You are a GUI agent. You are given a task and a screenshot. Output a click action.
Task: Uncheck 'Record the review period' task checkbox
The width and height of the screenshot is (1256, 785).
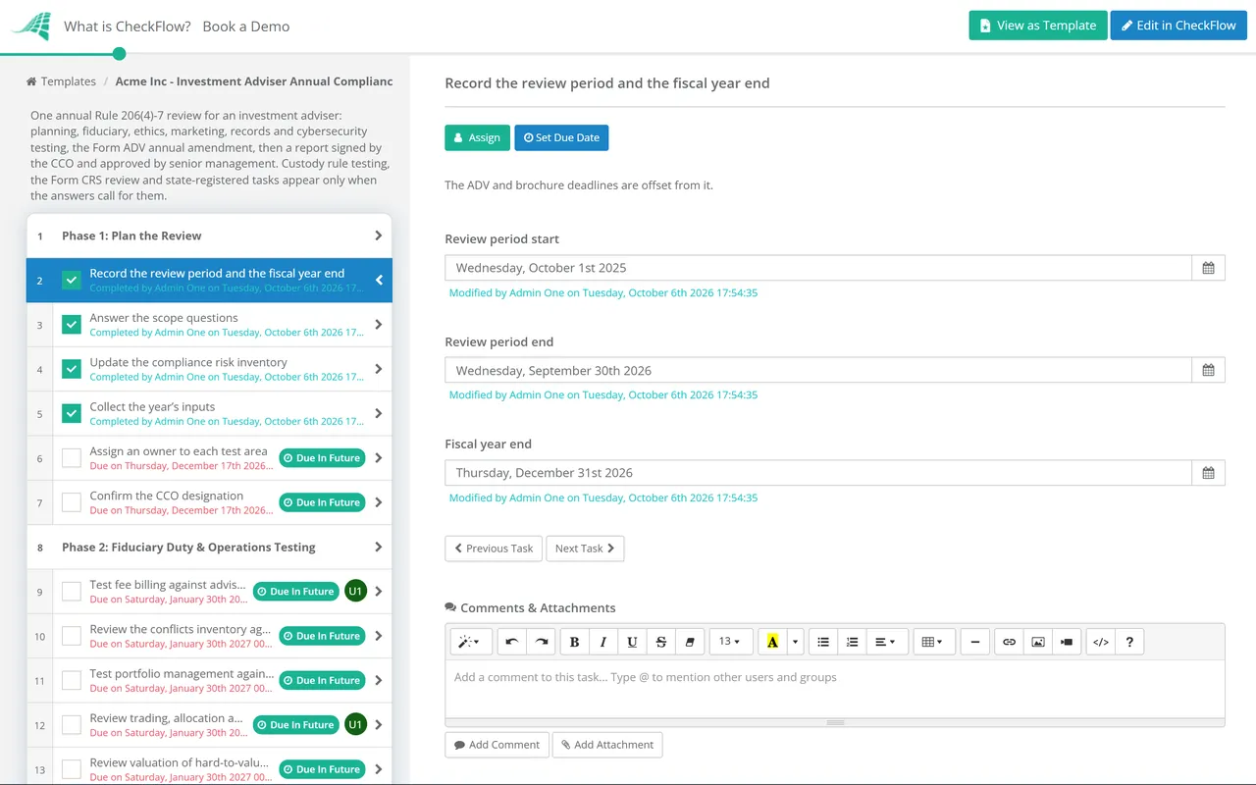click(72, 281)
